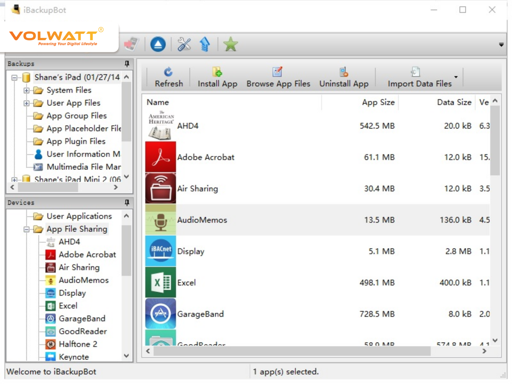Select GarageBand in the Devices tree
The image size is (512, 384).
82,319
